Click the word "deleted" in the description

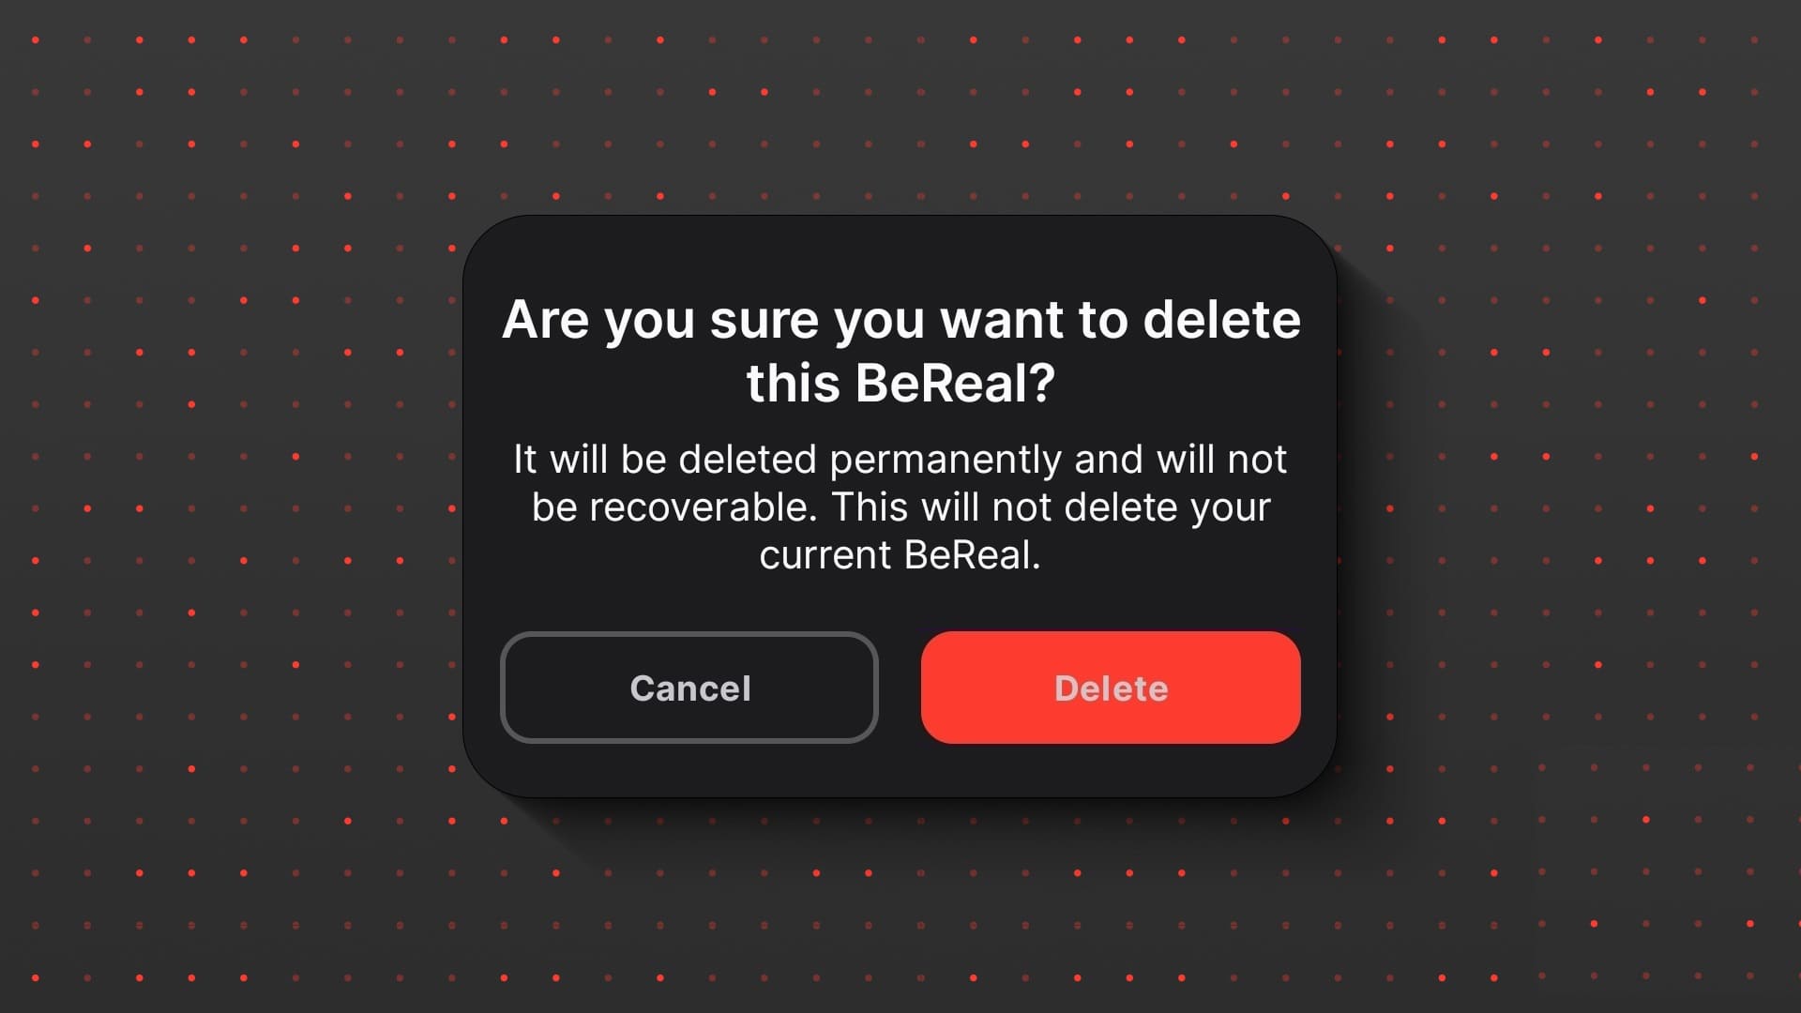point(748,460)
